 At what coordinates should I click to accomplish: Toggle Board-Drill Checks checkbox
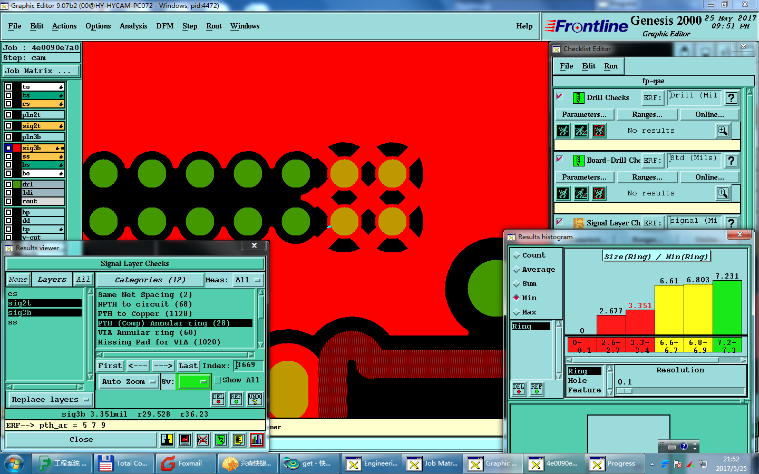[560, 160]
